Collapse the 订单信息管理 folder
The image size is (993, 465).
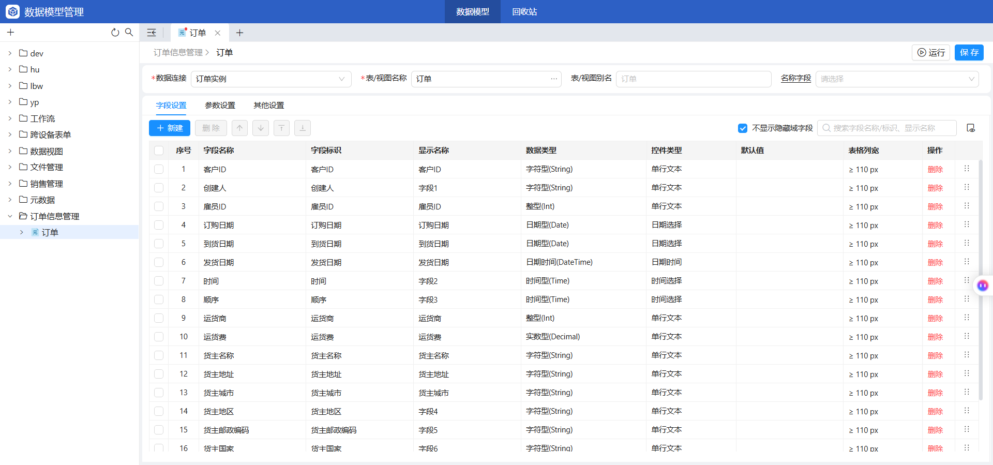pos(10,216)
